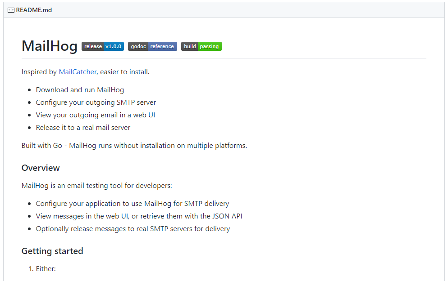This screenshot has width=448, height=281.
Task: Open the release v1.0.0 badge
Action: point(103,46)
